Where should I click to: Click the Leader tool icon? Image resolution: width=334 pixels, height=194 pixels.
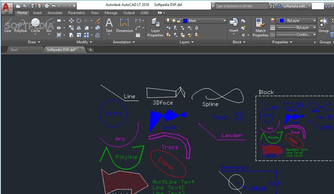[x=138, y=28]
